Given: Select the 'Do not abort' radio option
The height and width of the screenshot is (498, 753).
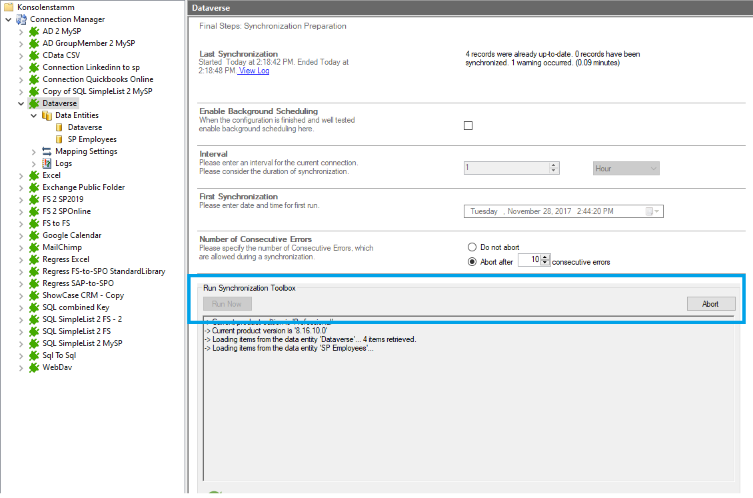Looking at the screenshot, I should [472, 247].
